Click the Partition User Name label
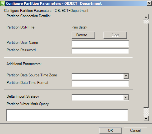This screenshot has height=134, width=152. 22,43
